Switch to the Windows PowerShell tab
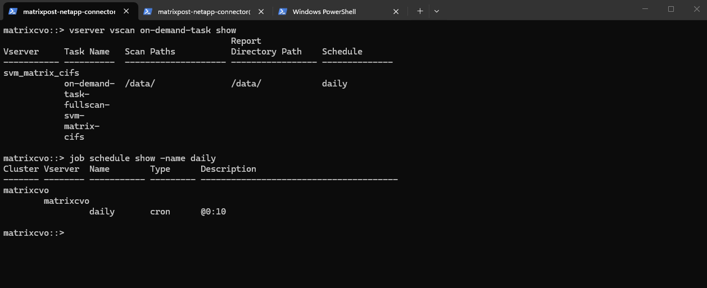Viewport: 707px width, 288px height. point(324,11)
